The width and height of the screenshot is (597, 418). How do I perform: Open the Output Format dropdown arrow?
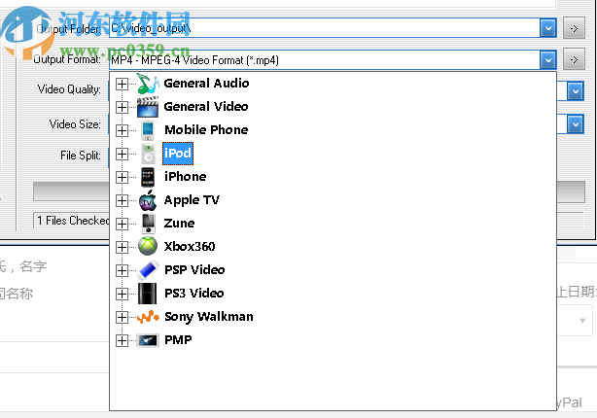tap(547, 59)
